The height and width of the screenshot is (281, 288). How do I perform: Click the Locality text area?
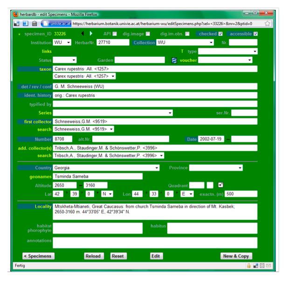pyautogui.click(x=154, y=212)
